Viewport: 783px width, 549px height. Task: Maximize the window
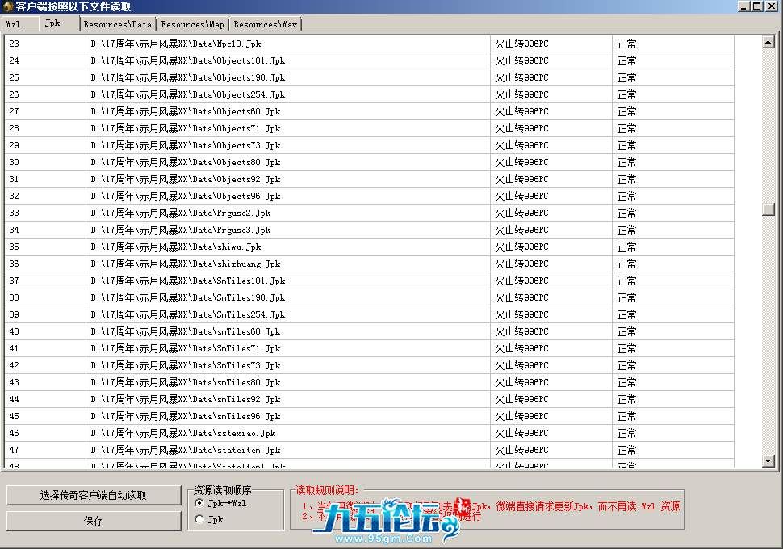pyautogui.click(x=757, y=6)
